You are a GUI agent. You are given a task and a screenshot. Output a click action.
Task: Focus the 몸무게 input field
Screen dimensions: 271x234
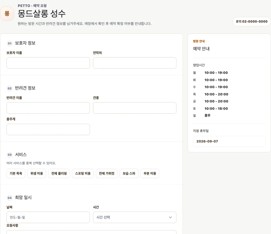[x=48, y=129]
